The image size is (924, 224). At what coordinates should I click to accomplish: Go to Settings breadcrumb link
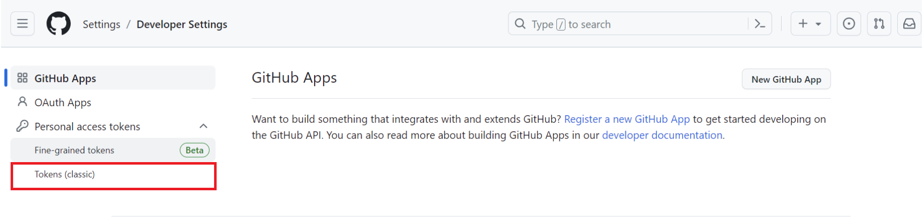click(101, 25)
